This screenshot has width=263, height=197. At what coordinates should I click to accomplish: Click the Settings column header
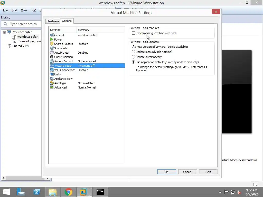63,30
